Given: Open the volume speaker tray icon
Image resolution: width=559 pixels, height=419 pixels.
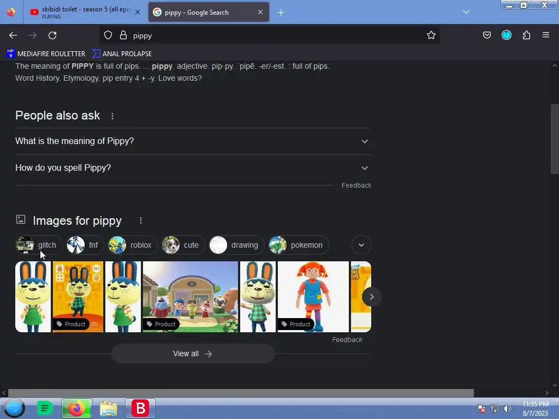Looking at the screenshot, I should tap(507, 409).
